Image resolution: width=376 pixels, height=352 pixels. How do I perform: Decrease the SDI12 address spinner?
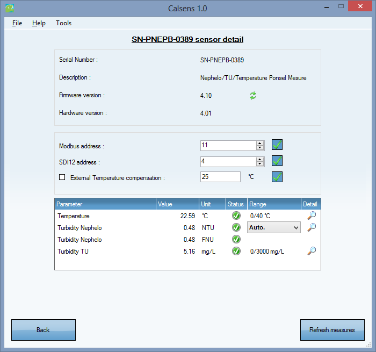pyautogui.click(x=259, y=164)
